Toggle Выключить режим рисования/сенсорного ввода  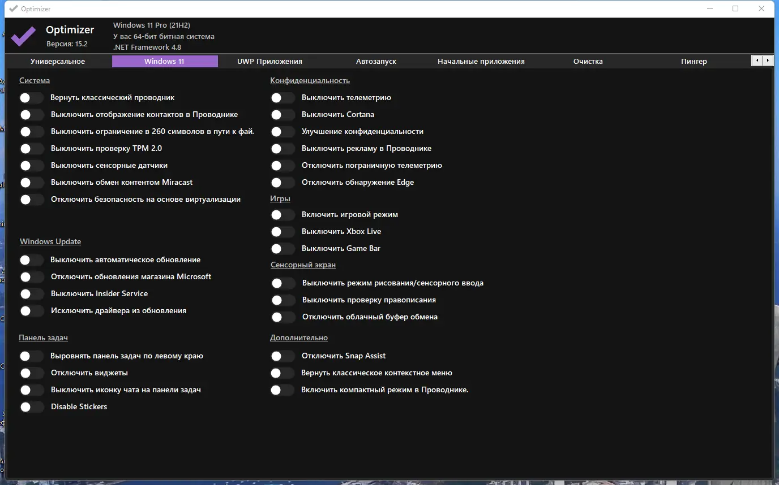click(283, 283)
